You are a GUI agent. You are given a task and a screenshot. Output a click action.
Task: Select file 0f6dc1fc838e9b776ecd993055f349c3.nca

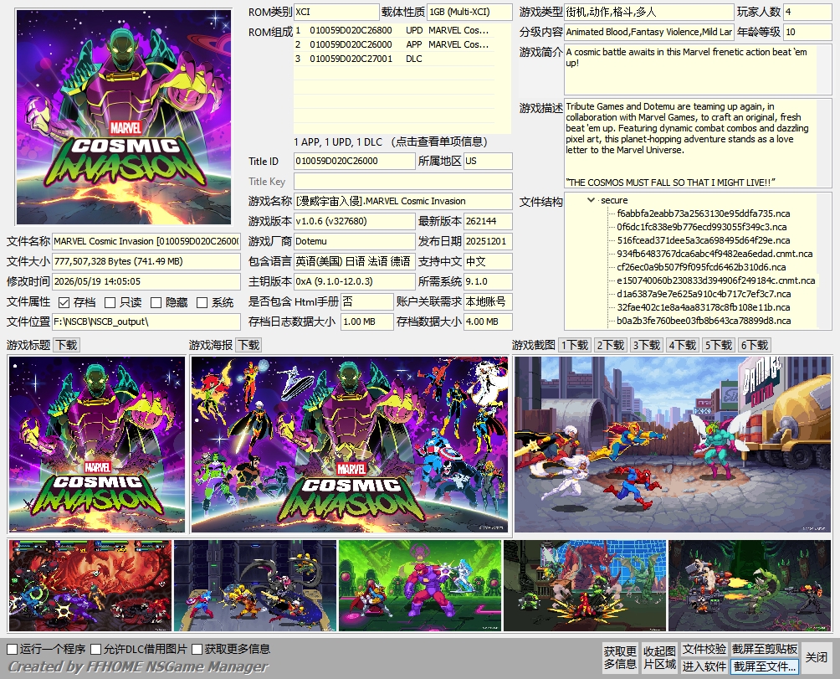(x=702, y=227)
